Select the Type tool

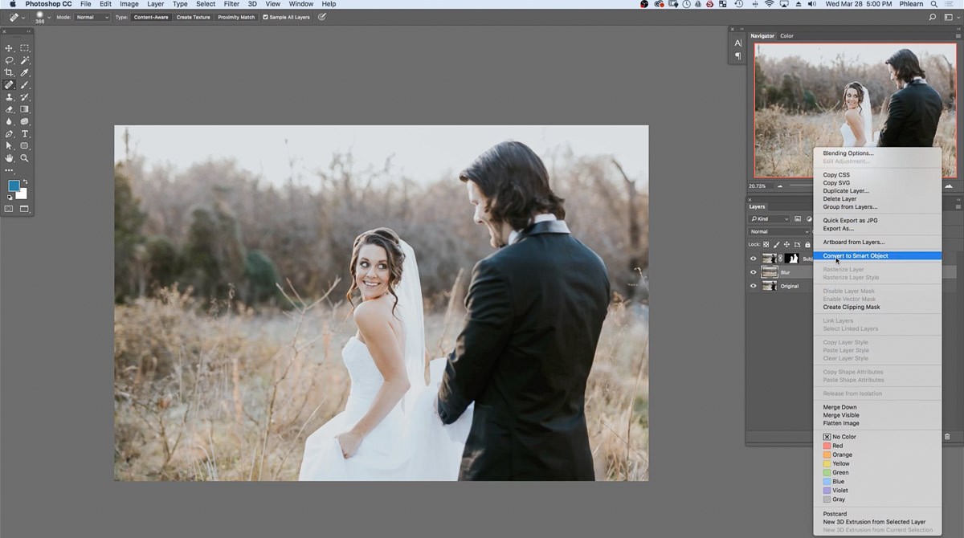25,133
